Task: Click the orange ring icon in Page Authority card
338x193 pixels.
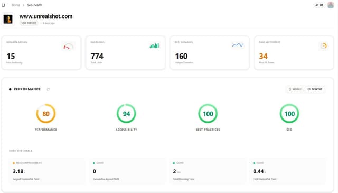Action: coord(323,46)
